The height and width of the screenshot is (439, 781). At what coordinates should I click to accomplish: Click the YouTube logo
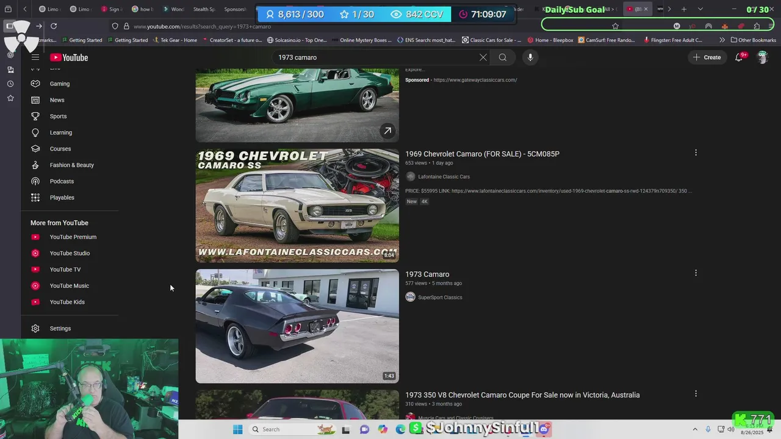(x=69, y=57)
